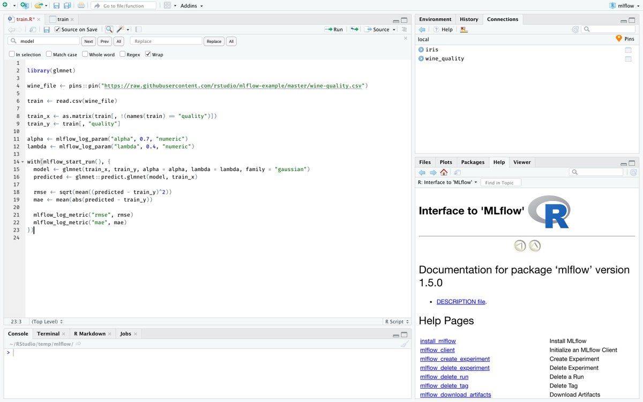643x402 pixels.
Task: Click the Open File folder icon
Action: pos(39,5)
